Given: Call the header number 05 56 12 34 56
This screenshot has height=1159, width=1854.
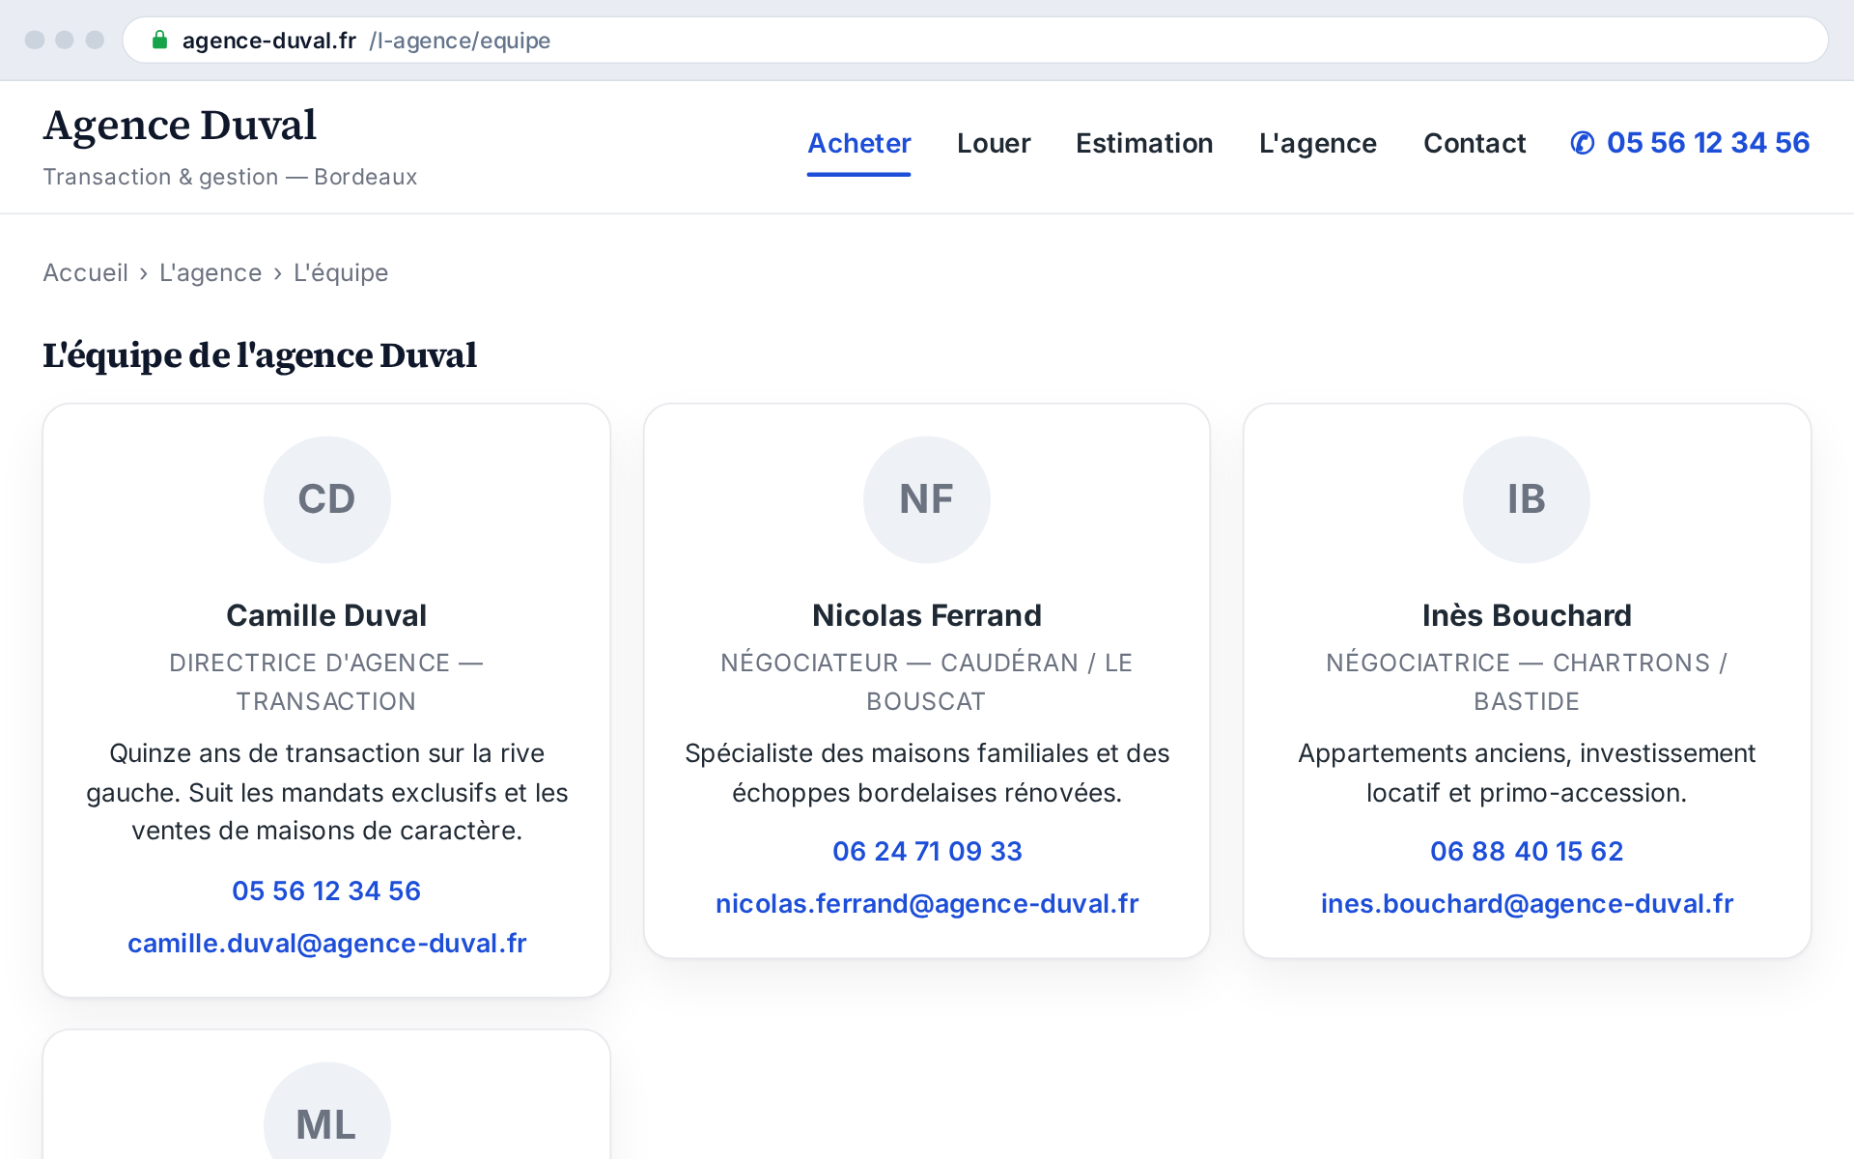Looking at the screenshot, I should pyautogui.click(x=1708, y=143).
